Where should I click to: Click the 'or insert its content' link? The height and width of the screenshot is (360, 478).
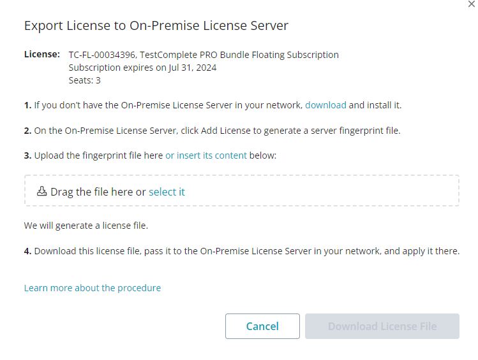tap(206, 155)
